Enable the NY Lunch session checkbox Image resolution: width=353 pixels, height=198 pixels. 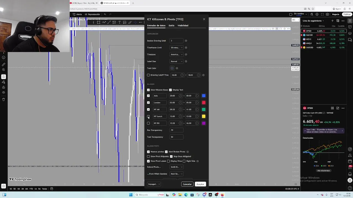[148, 116]
